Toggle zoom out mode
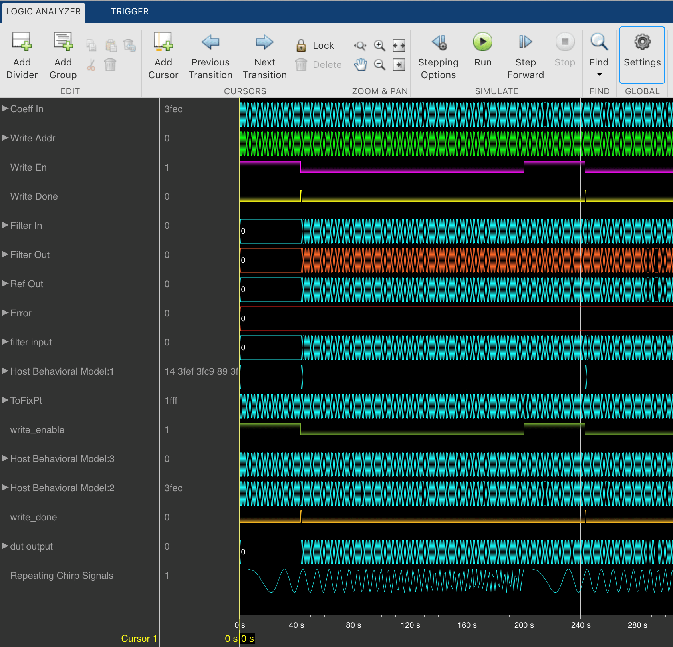The image size is (673, 647). point(379,65)
